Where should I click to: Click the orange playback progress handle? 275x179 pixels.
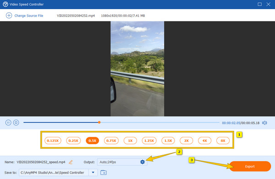[x=99, y=122]
